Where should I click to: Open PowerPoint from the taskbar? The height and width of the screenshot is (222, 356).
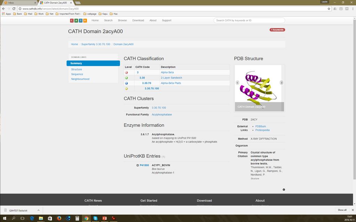point(104,219)
